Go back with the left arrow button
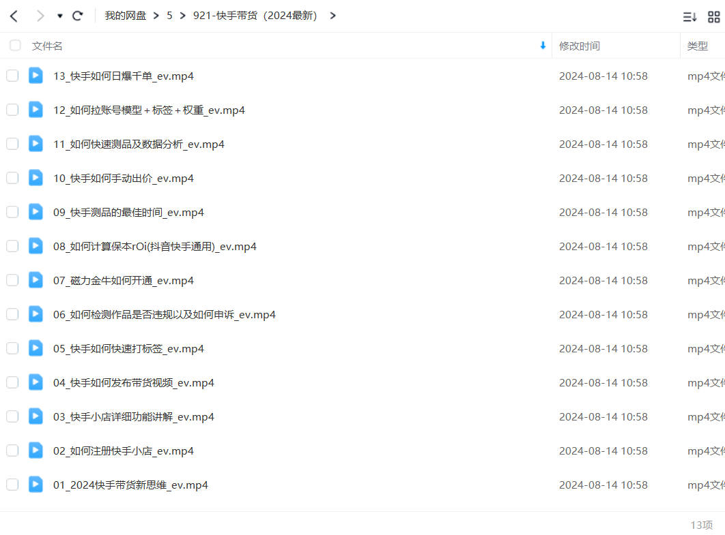This screenshot has height=535, width=725. [x=14, y=16]
